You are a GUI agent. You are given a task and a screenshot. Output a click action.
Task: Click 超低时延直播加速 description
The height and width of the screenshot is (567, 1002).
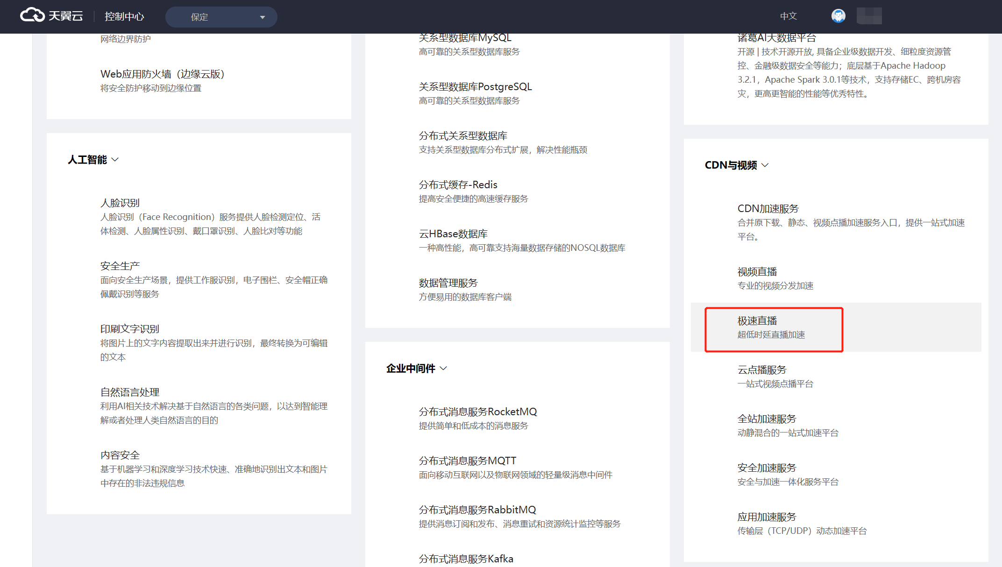tap(771, 335)
